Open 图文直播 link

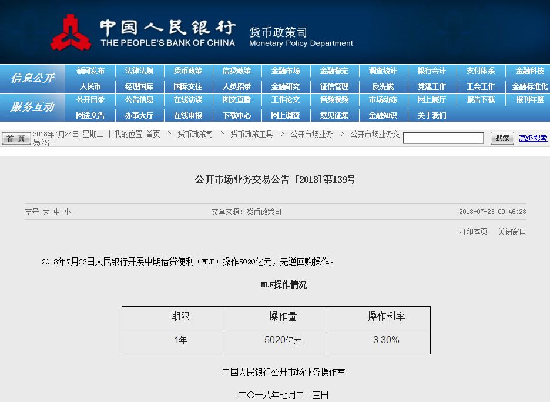pyautogui.click(x=237, y=100)
